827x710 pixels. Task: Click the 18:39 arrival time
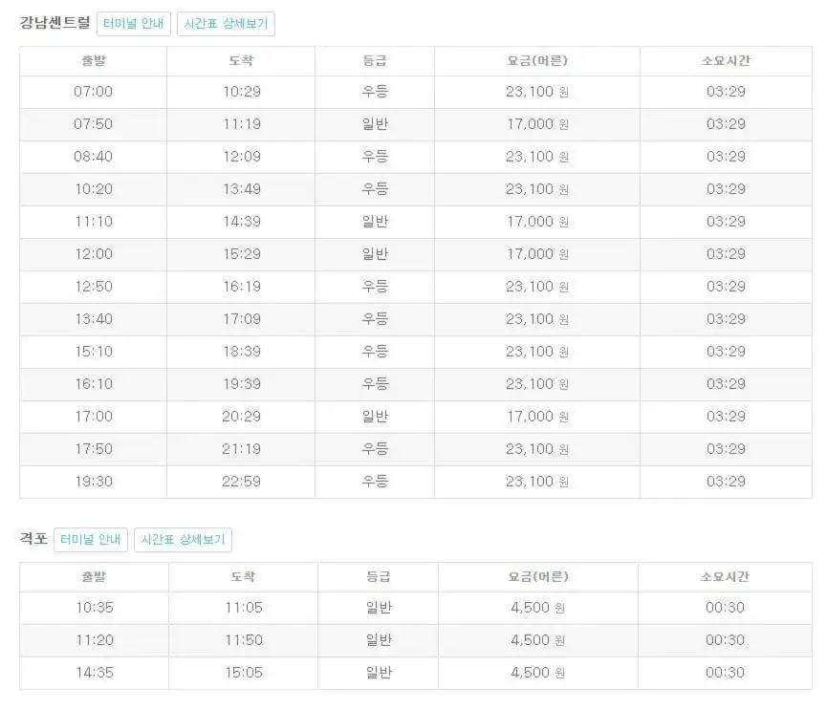(242, 352)
